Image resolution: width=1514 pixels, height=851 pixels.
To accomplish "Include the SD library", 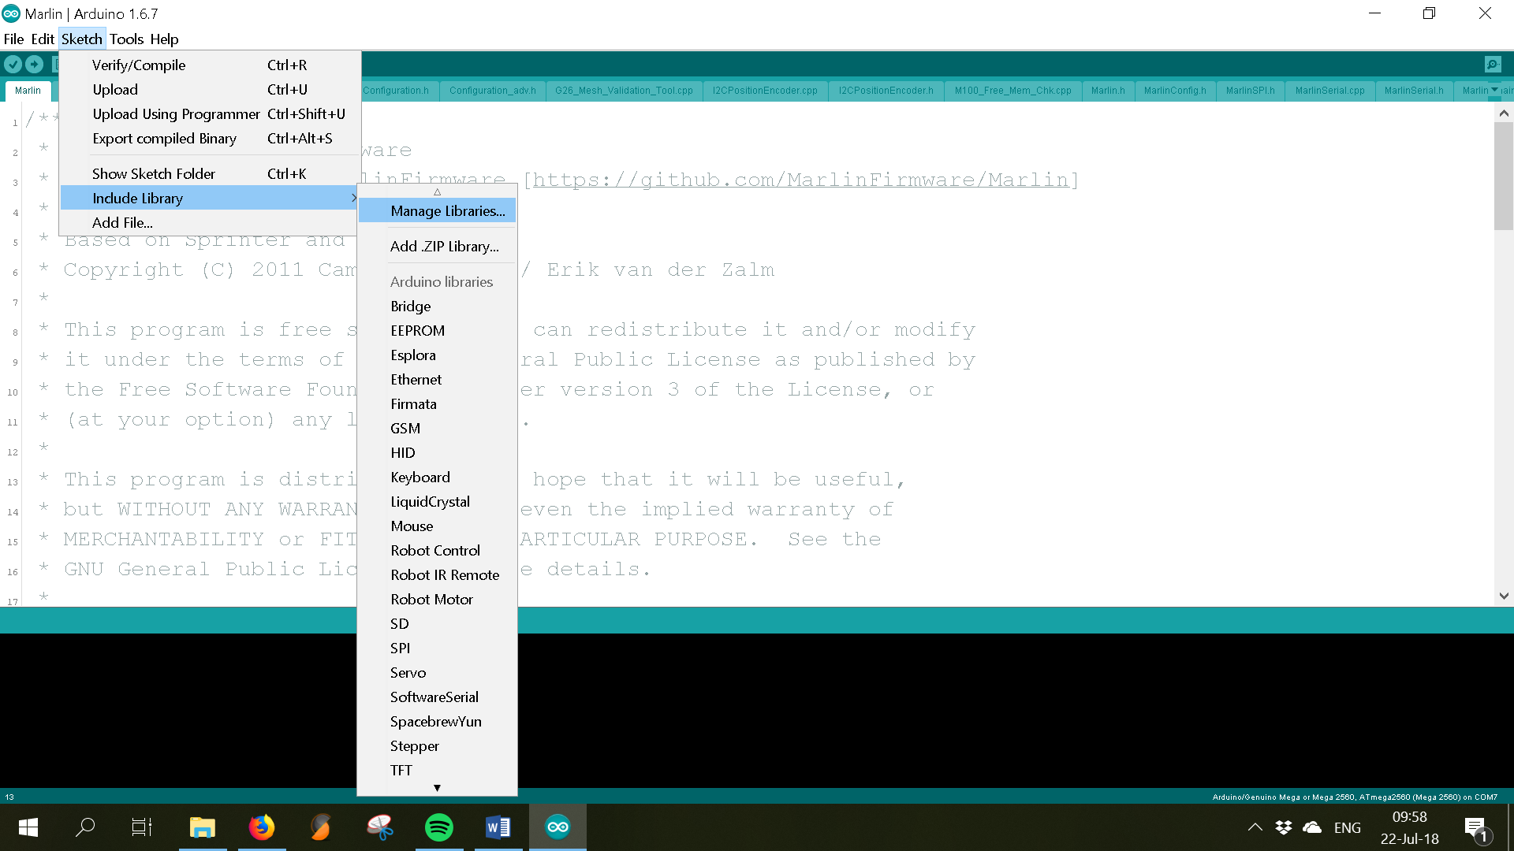I will [438, 624].
